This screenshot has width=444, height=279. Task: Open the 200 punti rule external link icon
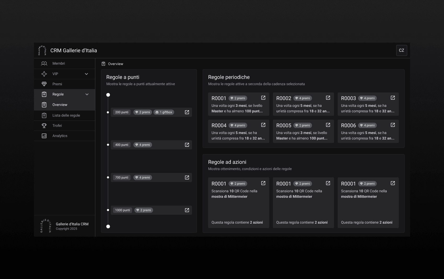[187, 112]
